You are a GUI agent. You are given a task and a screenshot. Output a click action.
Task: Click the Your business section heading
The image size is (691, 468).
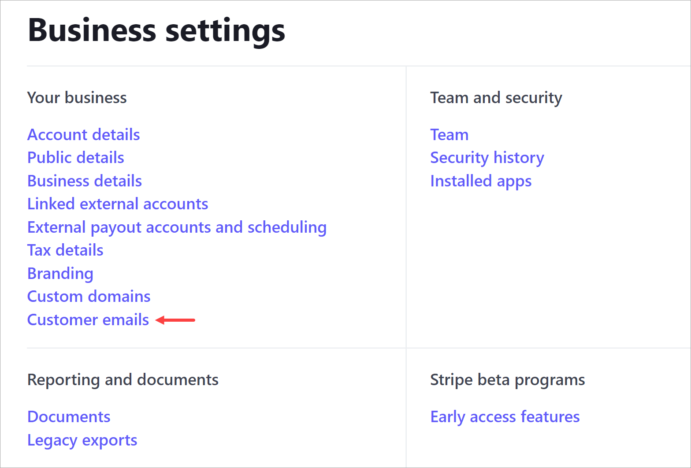[x=77, y=98]
